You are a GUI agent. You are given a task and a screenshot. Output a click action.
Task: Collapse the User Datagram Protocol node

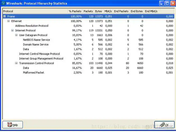point(16,35)
